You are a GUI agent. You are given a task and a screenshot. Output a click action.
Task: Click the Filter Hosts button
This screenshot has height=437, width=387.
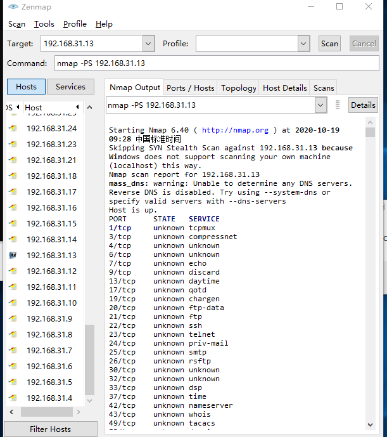pyautogui.click(x=51, y=429)
